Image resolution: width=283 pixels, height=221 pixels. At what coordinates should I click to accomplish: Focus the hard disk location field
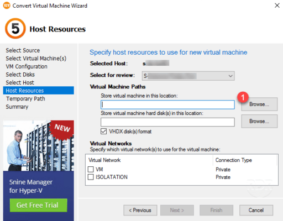click(x=167, y=122)
